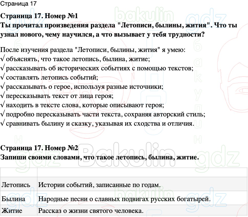
Task: Click the question starting "Ты прочитал произведения раздела"
Action: (x=119, y=30)
